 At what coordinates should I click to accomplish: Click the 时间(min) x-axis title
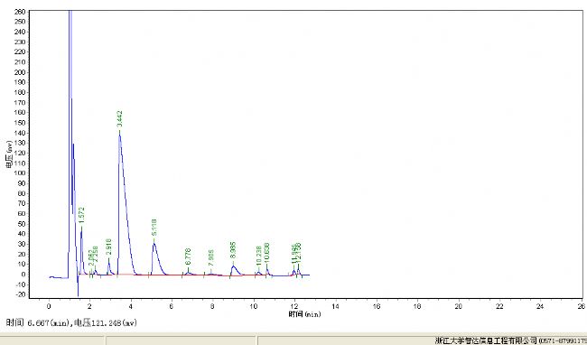tap(304, 314)
